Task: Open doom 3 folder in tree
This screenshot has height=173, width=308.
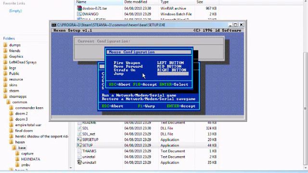Action: (21, 119)
